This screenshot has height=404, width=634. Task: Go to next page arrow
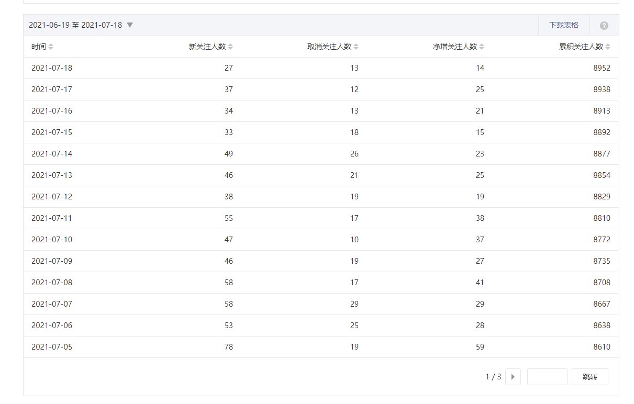click(x=513, y=377)
